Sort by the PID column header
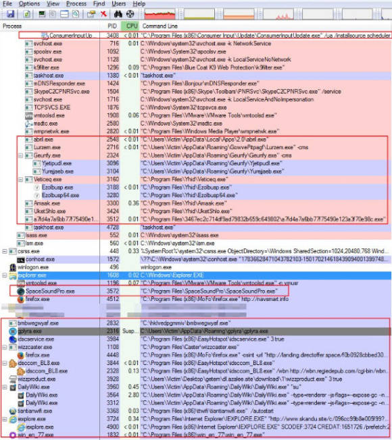392x440 pixels. (112, 26)
